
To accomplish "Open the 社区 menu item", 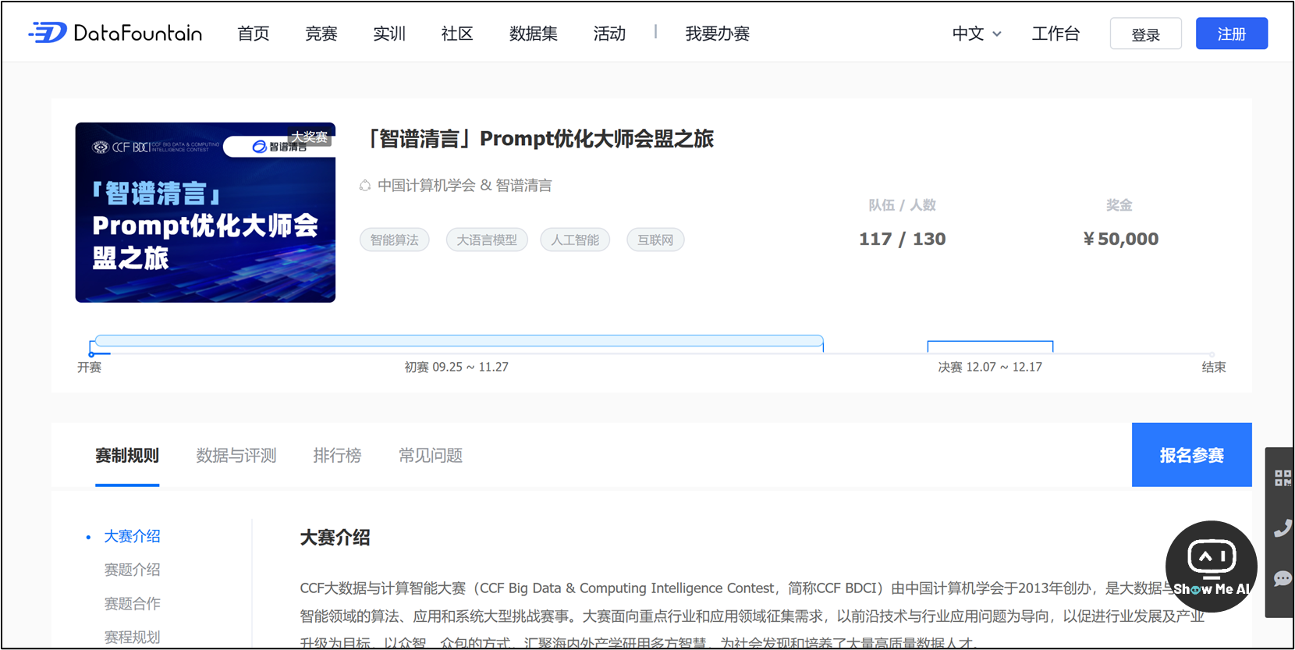I will tap(457, 34).
